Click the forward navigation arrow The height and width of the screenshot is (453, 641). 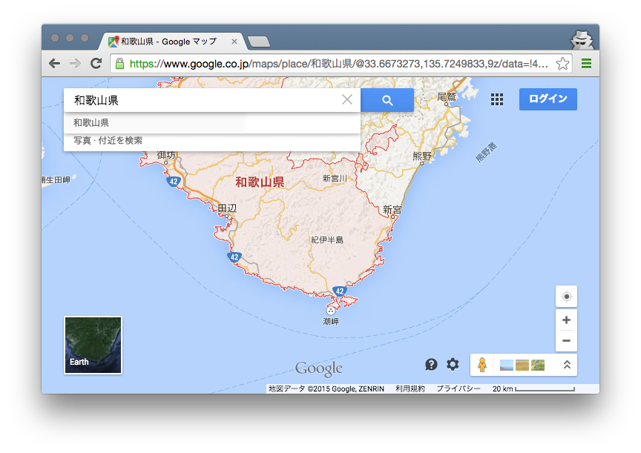(x=75, y=63)
